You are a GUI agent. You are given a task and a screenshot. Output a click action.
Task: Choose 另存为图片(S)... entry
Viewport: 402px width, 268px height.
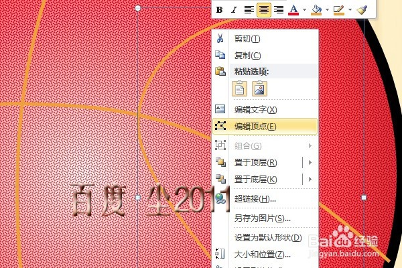(262, 218)
